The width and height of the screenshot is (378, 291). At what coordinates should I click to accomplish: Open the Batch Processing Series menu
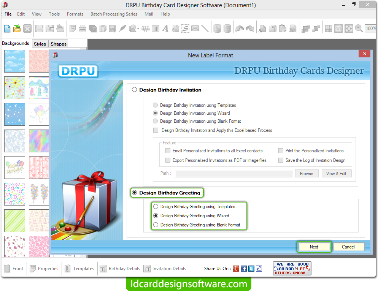tap(114, 14)
